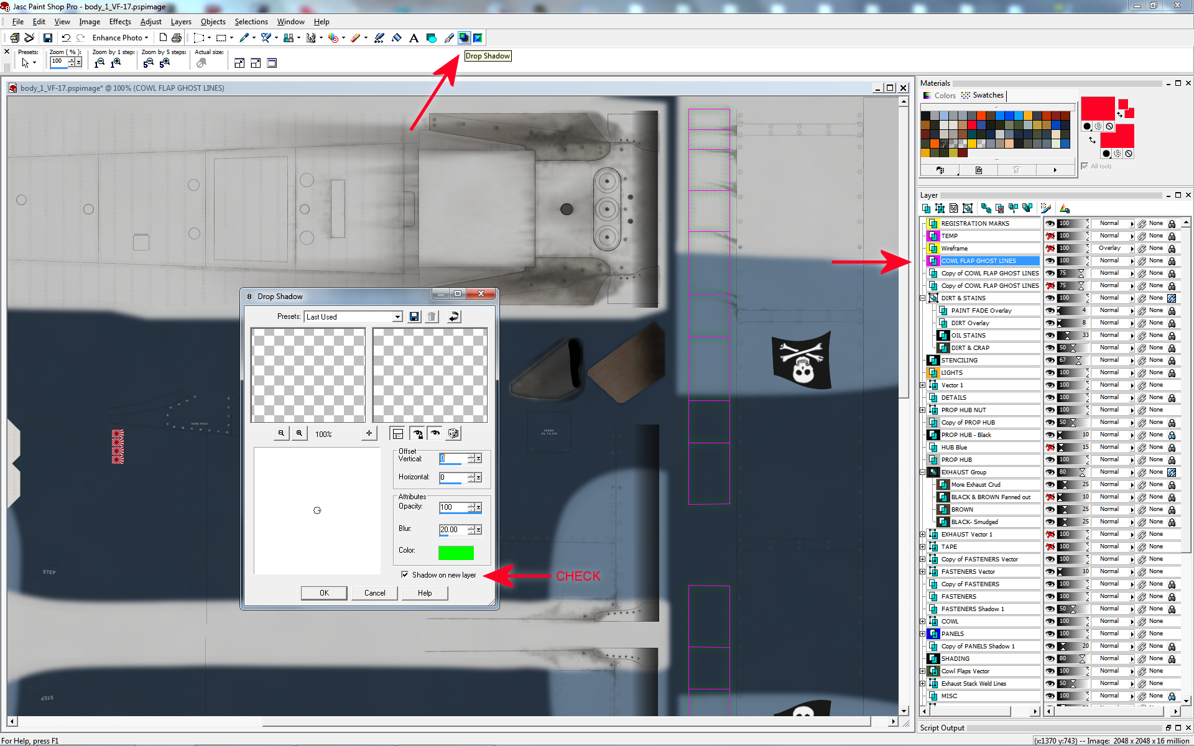Click the Zoom percent field in options bar
The width and height of the screenshot is (1194, 746).
coord(59,62)
